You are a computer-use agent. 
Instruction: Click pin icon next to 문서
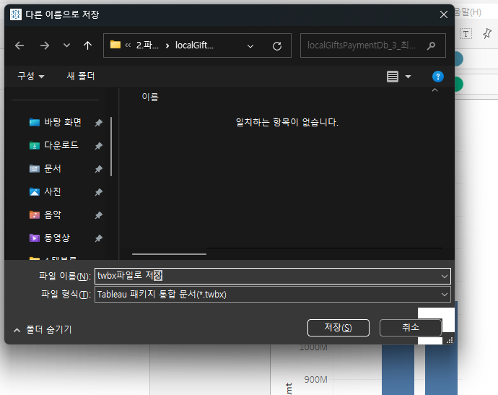pos(98,169)
